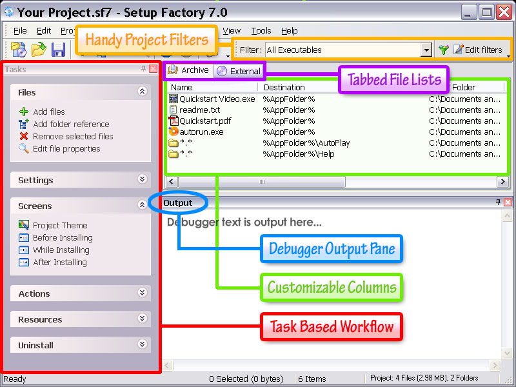
Task: Toggle pin on the Output pane
Action: (498, 203)
